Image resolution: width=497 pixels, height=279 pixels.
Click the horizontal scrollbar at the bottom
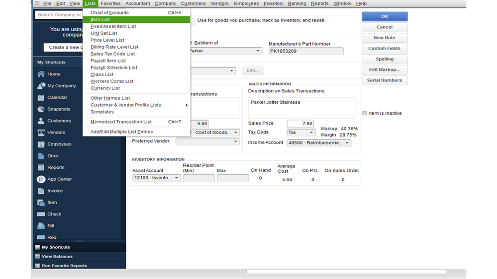click(346, 272)
